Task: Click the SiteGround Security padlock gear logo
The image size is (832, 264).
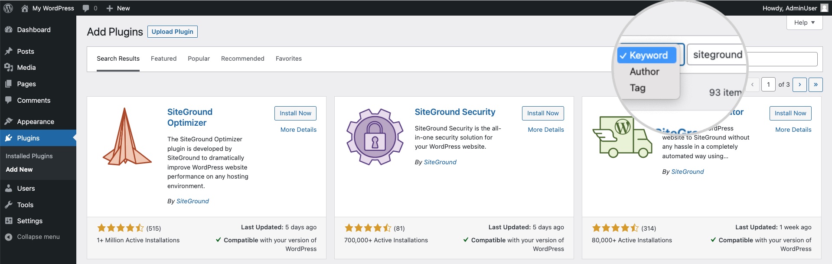Action: point(375,137)
